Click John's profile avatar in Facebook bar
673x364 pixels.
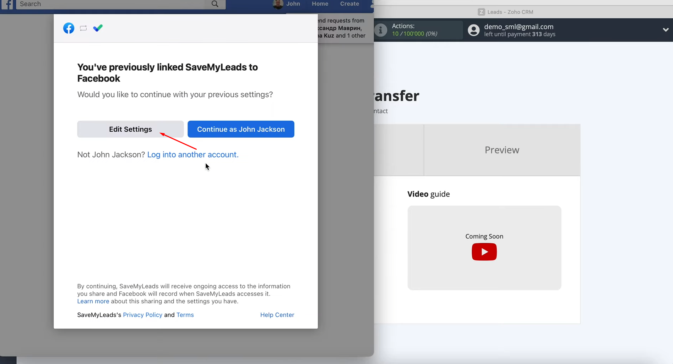[x=278, y=4]
